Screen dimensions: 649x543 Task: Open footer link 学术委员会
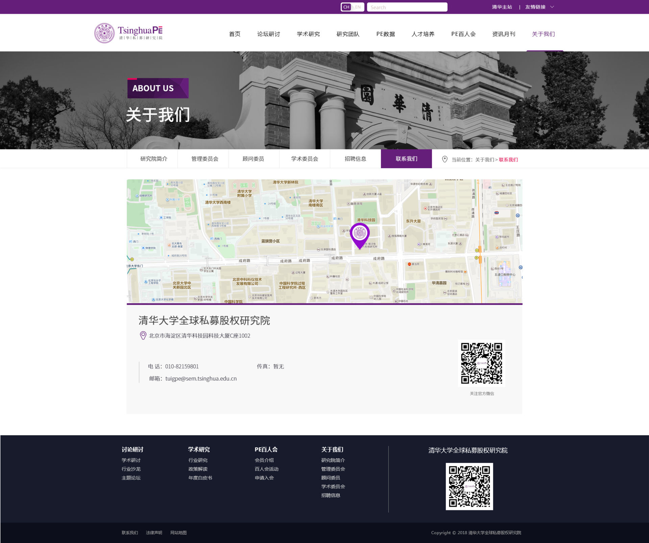[x=333, y=487]
